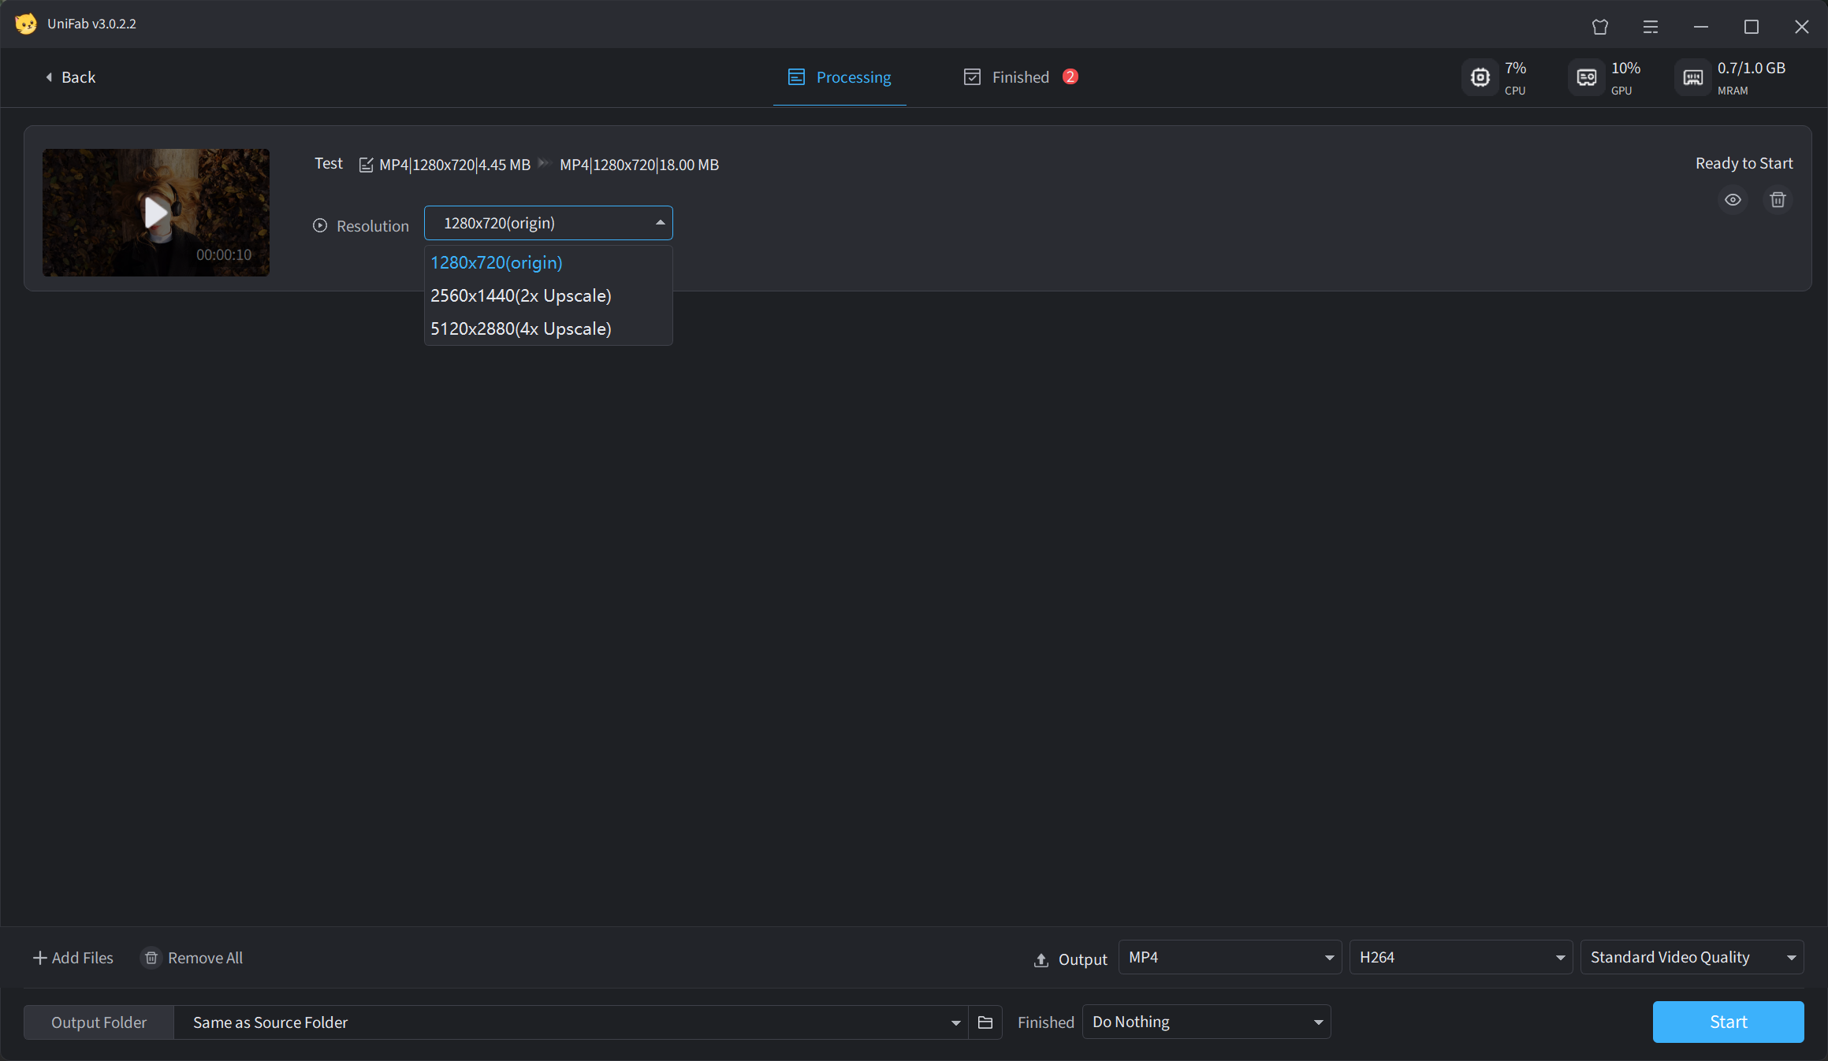The image size is (1828, 1061).
Task: Click output info 'MP4|1280x720|18.00 MB'
Action: point(639,165)
